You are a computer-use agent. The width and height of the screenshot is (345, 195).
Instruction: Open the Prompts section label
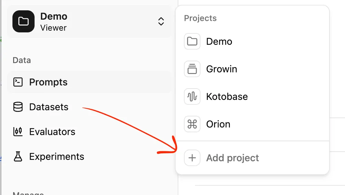click(48, 82)
